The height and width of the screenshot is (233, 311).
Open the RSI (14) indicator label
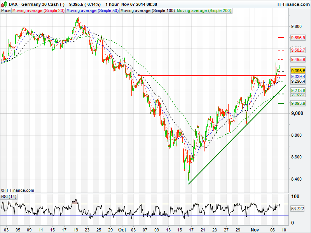[9, 196]
